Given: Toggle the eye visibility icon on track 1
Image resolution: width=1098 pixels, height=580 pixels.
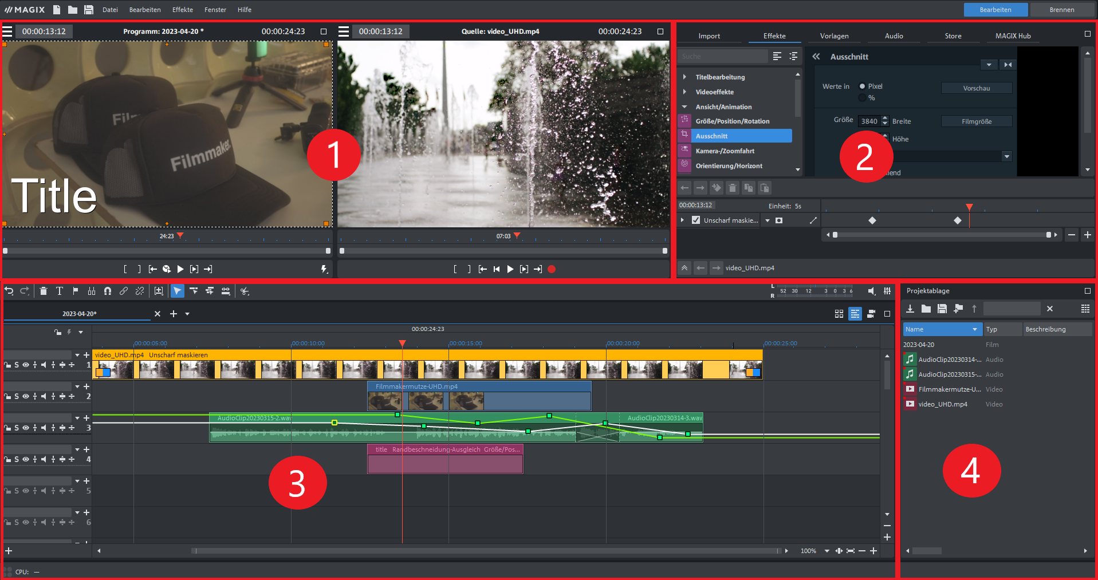Looking at the screenshot, I should click(26, 365).
